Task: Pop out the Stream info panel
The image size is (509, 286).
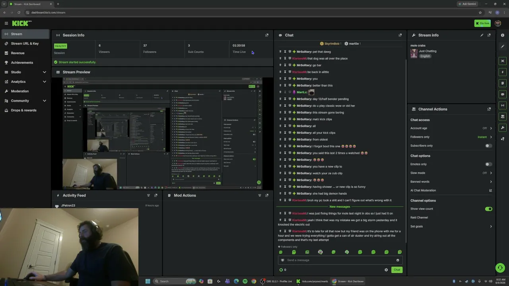Action: [x=489, y=35]
